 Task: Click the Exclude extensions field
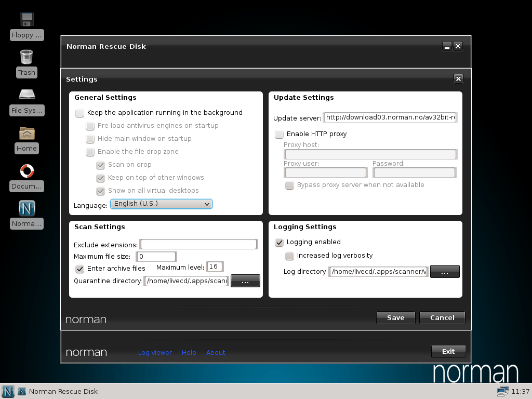[199, 244]
